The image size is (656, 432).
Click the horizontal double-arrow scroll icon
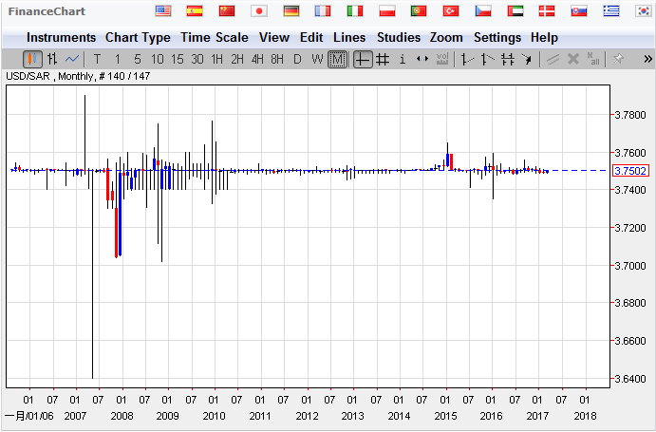click(x=422, y=59)
